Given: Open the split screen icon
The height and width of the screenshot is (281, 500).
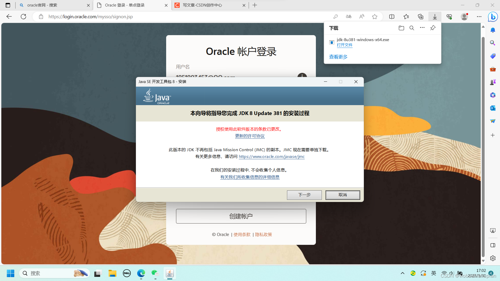Looking at the screenshot, I should 392,16.
